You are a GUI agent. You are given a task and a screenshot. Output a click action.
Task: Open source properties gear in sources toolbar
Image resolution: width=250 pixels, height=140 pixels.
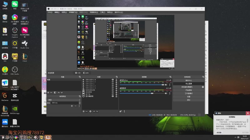point(91,111)
